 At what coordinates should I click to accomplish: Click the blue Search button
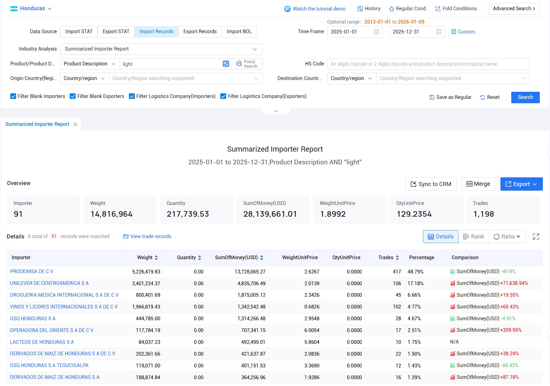pos(525,97)
